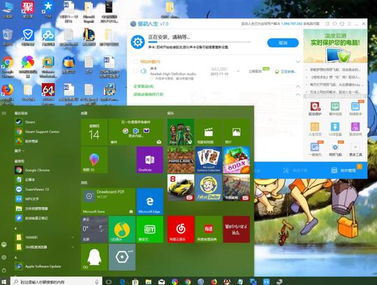The image size is (377, 285).
Task: Open TeamViewer 13 from the app list
Action: [32, 189]
